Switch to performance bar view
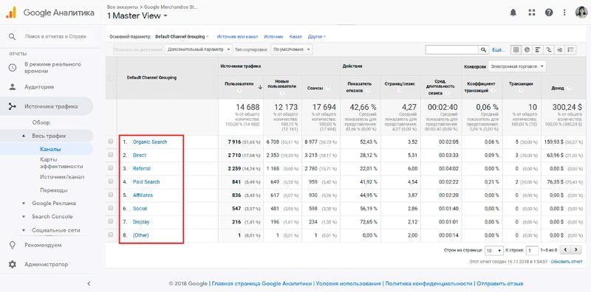591x292 pixels. pos(538,49)
